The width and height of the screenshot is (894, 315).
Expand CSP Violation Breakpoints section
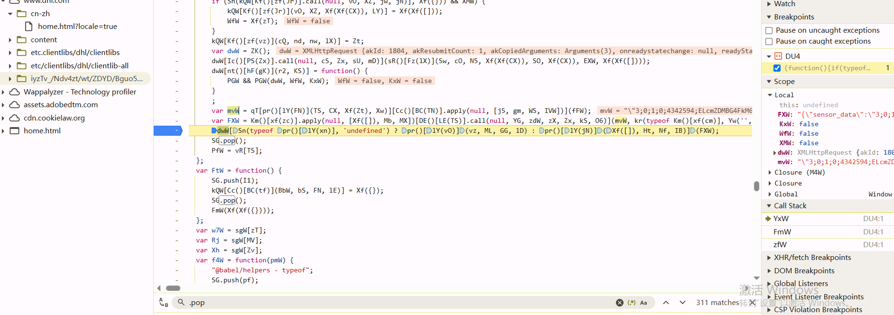point(769,310)
